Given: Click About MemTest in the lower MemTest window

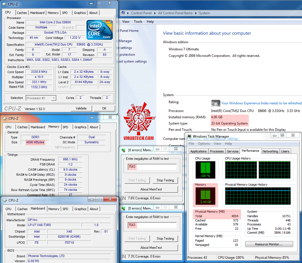Looking at the screenshot, I should coord(151,248).
